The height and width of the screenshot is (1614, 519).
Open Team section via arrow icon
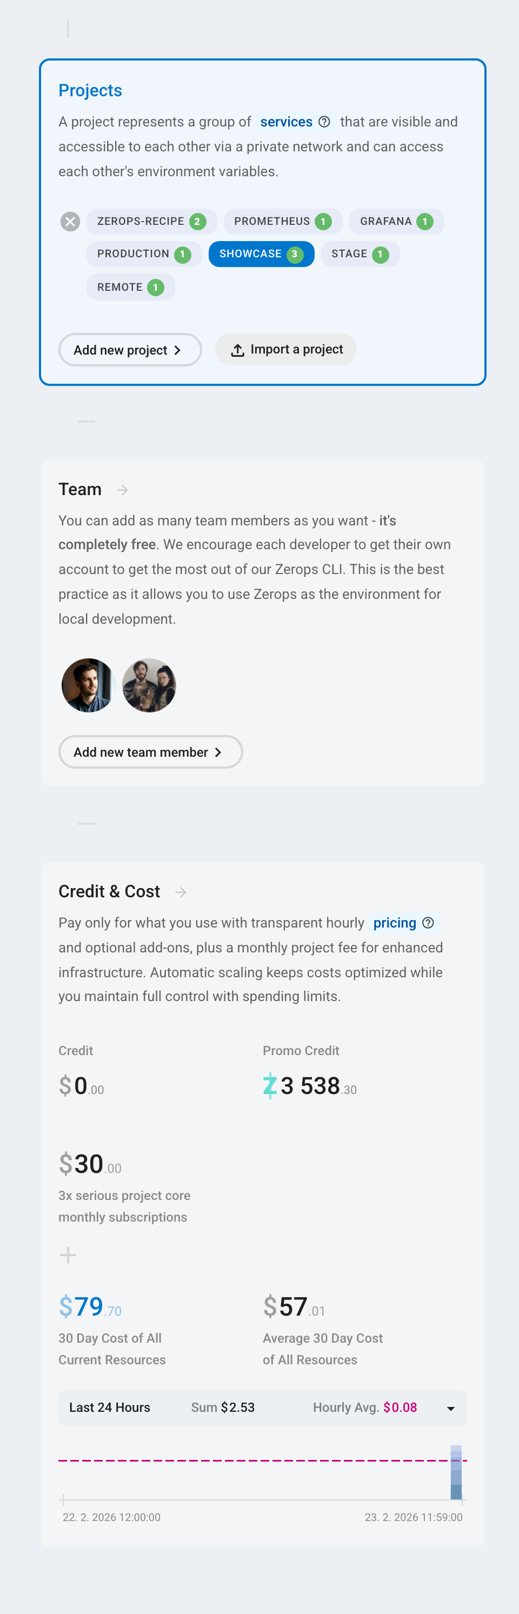pos(122,490)
